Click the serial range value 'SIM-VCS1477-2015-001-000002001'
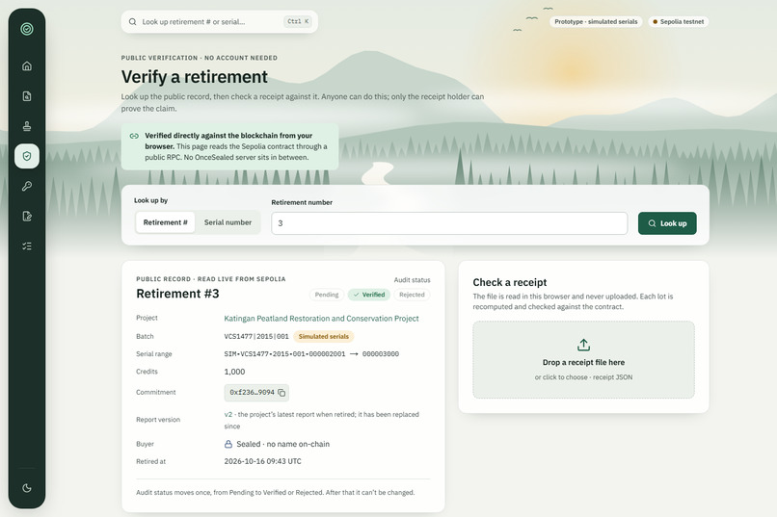This screenshot has width=777, height=517. pos(284,354)
